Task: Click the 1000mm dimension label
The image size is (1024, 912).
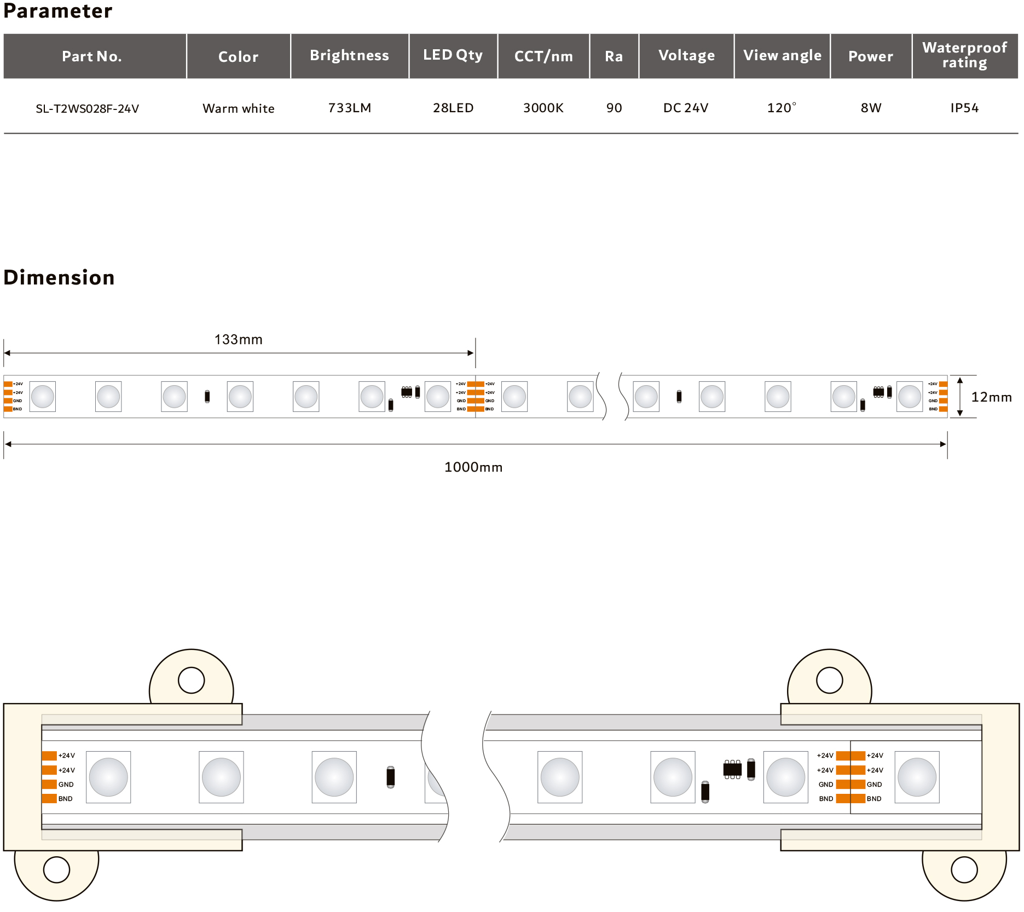Action: (473, 467)
